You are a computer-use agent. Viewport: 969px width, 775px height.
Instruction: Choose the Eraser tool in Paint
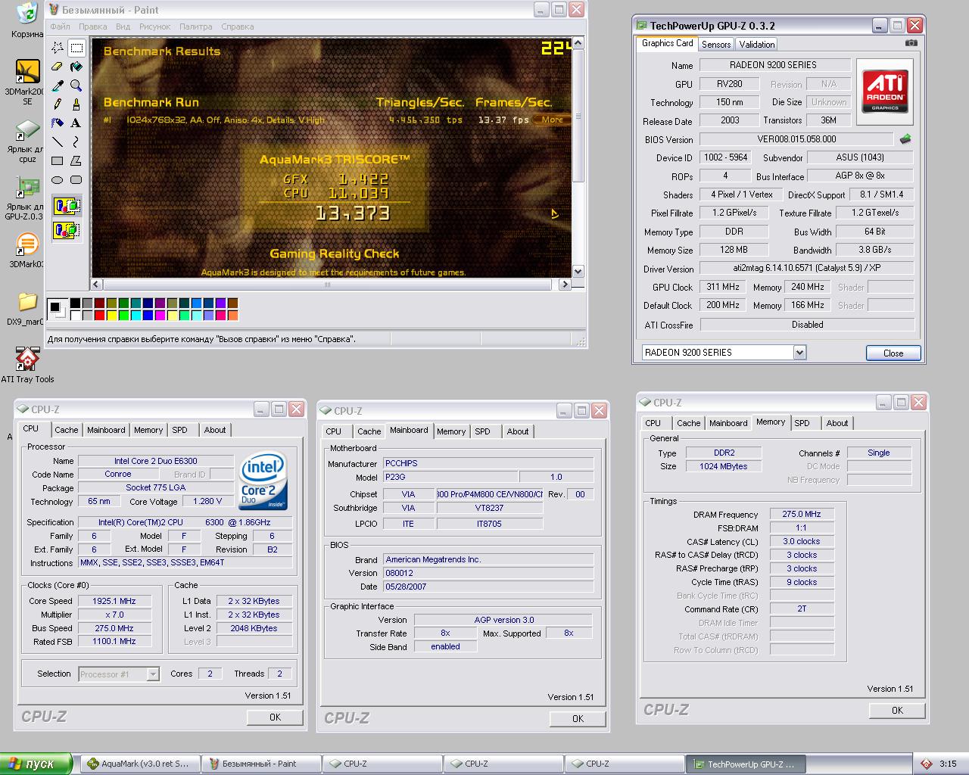(58, 67)
